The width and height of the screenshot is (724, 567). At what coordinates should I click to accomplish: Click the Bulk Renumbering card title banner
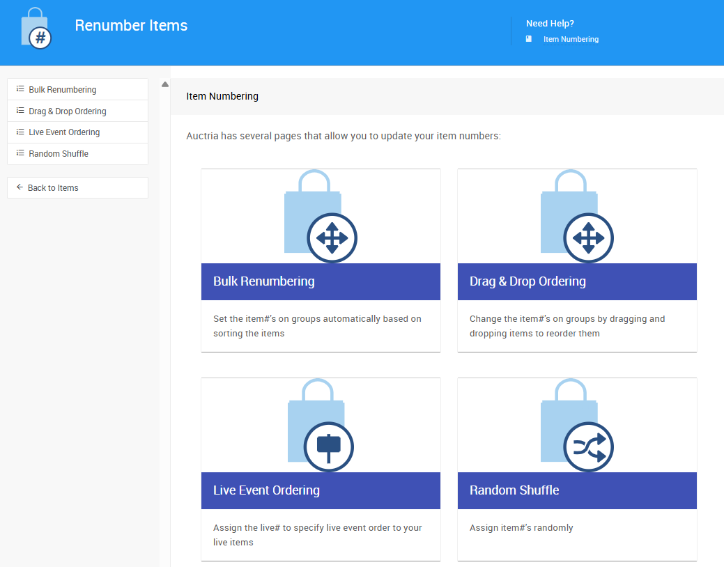coord(321,281)
